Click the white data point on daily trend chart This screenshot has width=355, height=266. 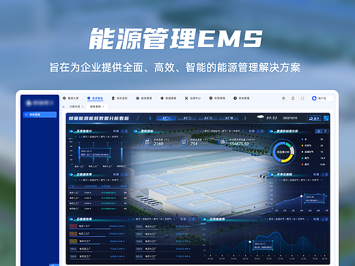coord(250,241)
